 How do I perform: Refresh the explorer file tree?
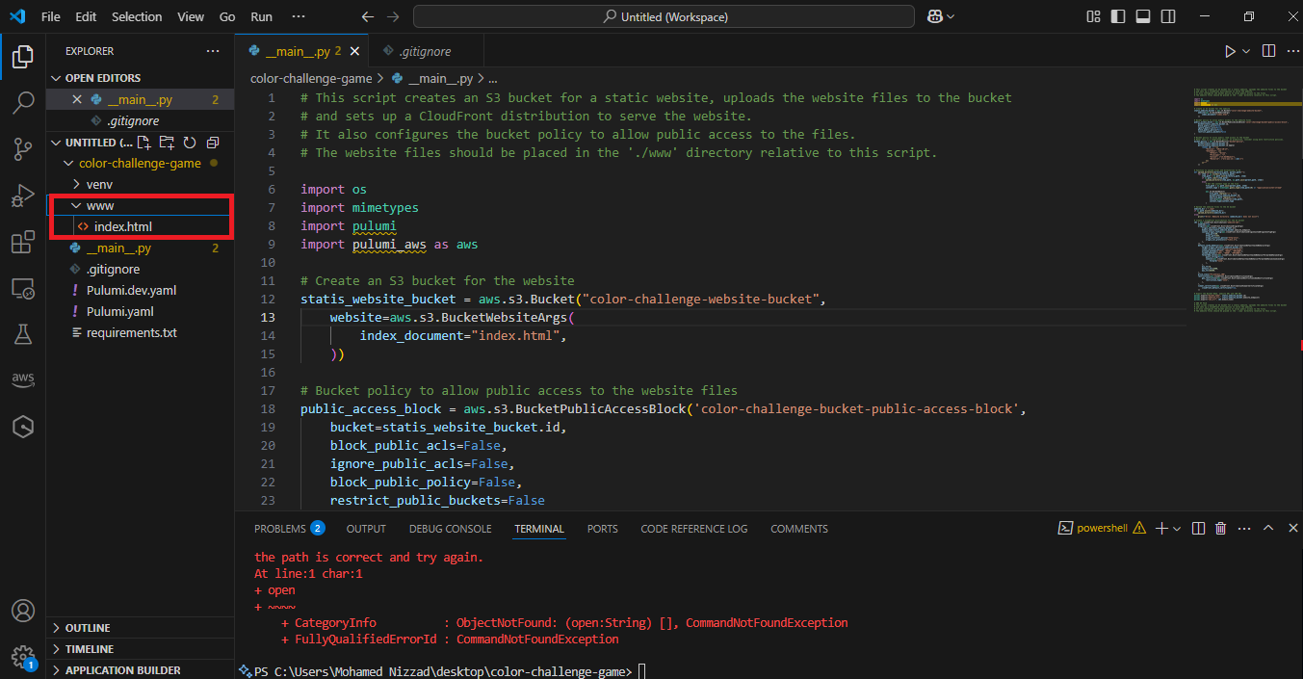point(190,143)
